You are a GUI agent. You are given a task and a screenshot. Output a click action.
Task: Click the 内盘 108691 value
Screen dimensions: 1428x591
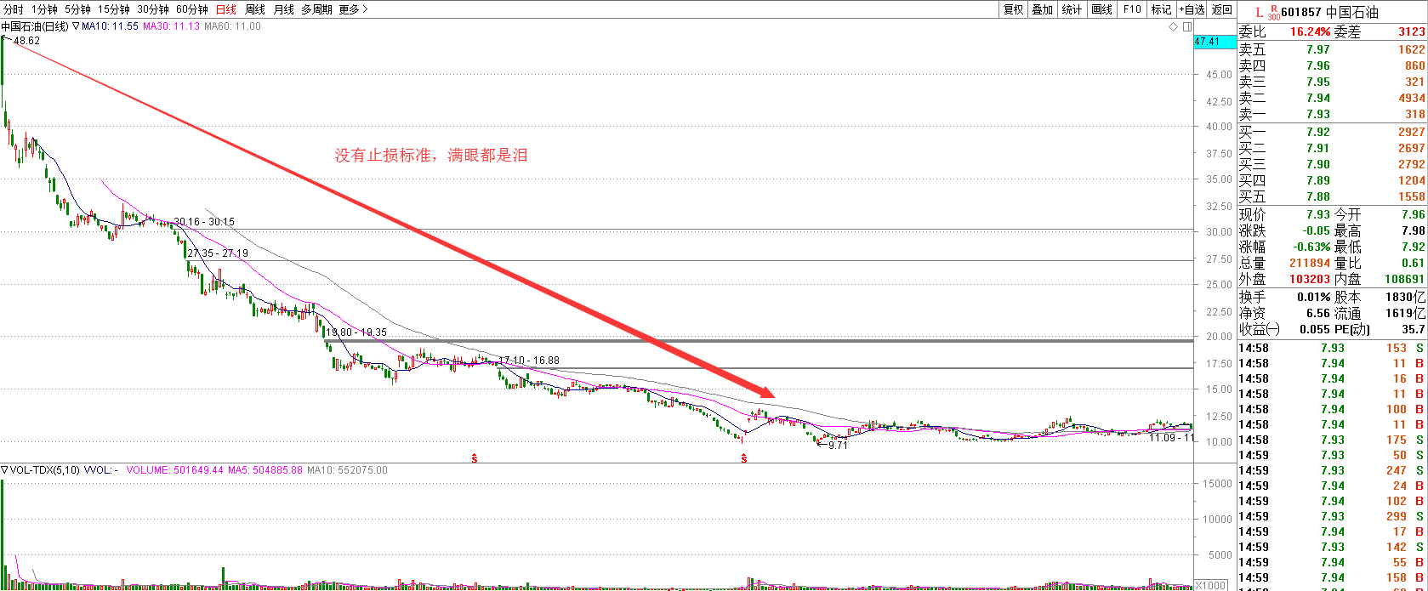point(1405,279)
